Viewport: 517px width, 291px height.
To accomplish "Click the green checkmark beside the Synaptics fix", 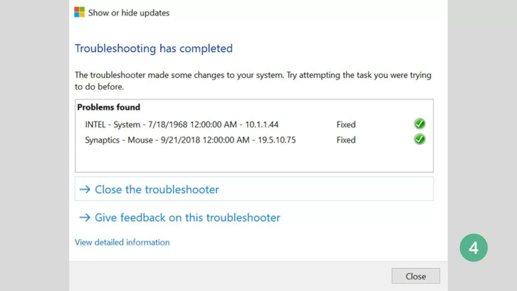I will 419,139.
